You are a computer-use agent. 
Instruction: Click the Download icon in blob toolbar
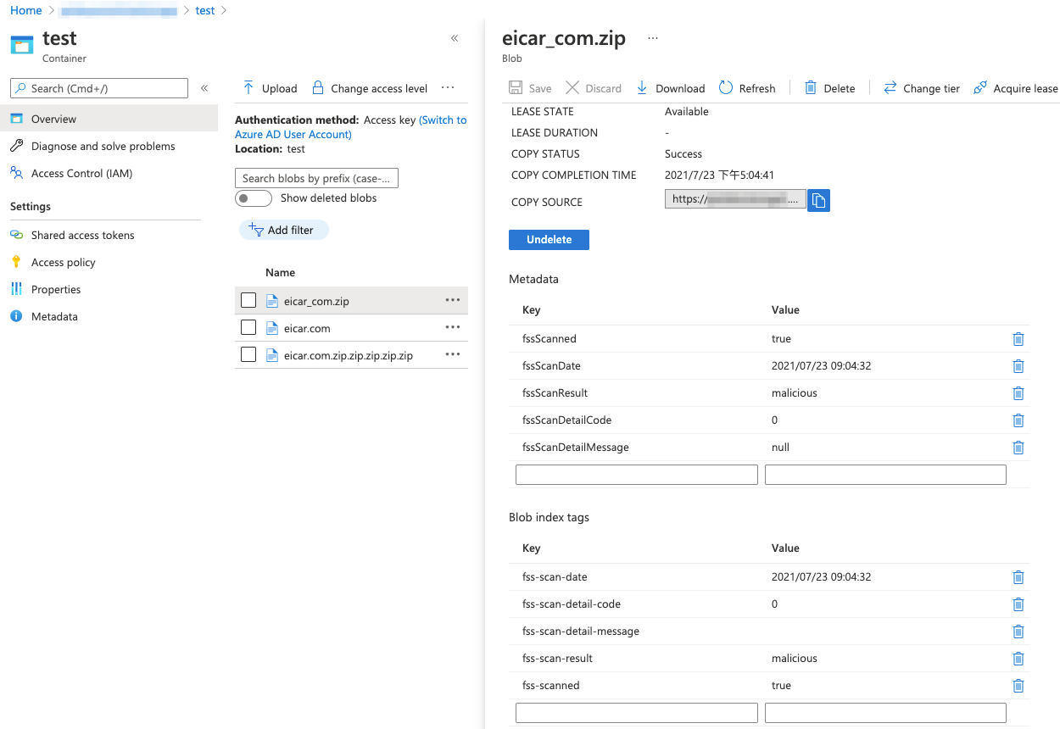tap(642, 88)
